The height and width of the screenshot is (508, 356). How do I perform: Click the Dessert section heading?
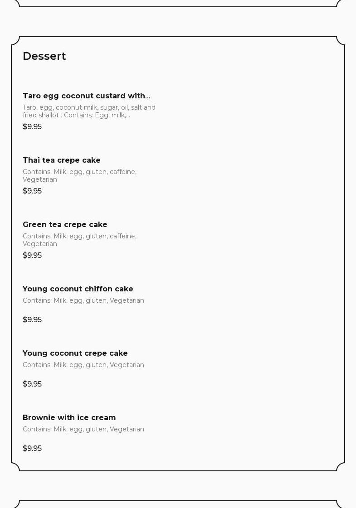tap(44, 56)
